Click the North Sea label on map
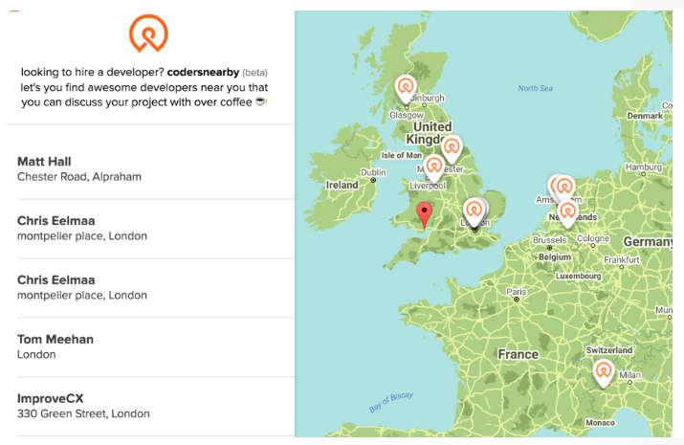Image resolution: width=684 pixels, height=445 pixels. click(536, 88)
